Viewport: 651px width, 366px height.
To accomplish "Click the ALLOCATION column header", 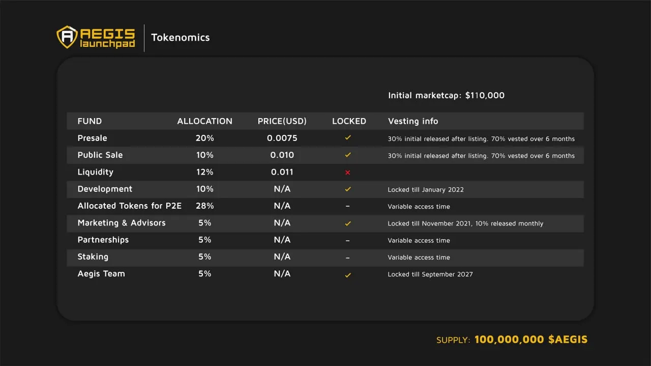I will pos(204,121).
